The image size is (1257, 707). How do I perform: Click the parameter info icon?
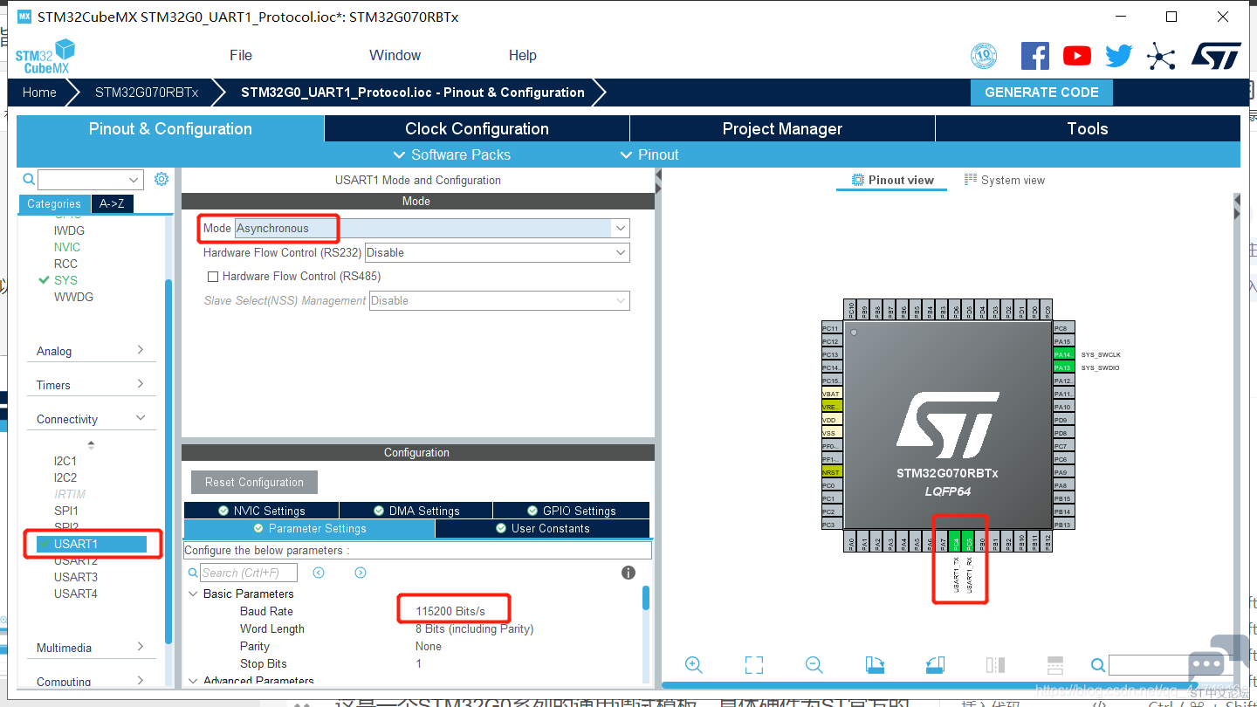tap(628, 573)
